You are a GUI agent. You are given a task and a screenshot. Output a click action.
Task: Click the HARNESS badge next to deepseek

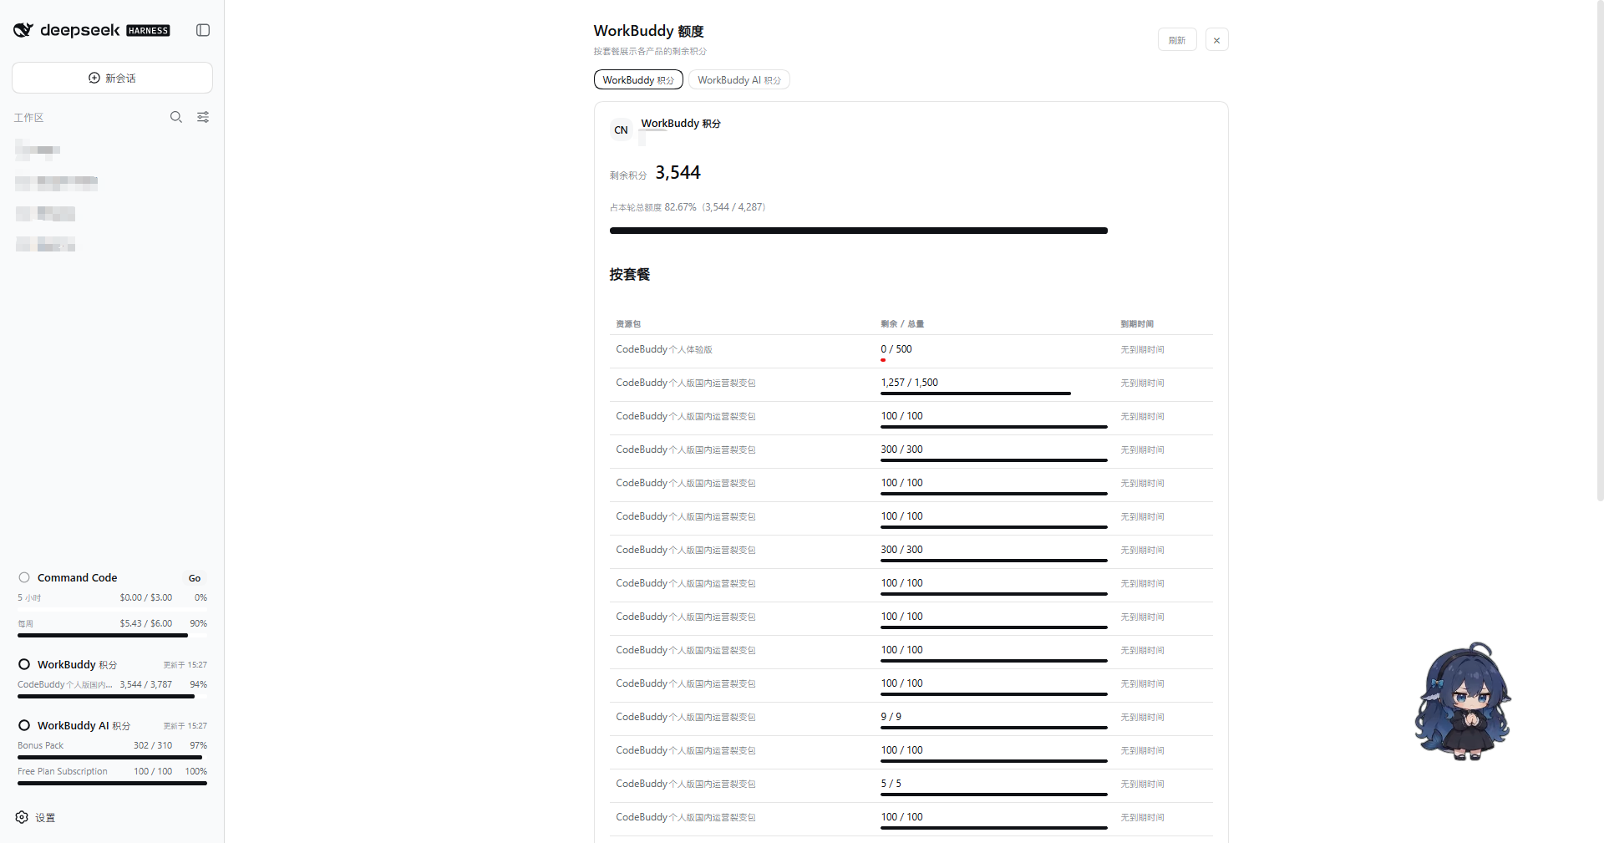click(x=148, y=31)
